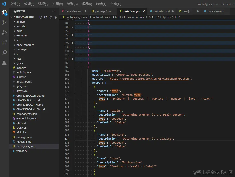Open the 终端(T) menu

pyautogui.click(x=101, y=4)
